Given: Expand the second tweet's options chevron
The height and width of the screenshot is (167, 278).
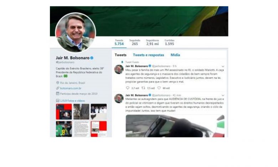Looking at the screenshot, I should click(x=223, y=96).
